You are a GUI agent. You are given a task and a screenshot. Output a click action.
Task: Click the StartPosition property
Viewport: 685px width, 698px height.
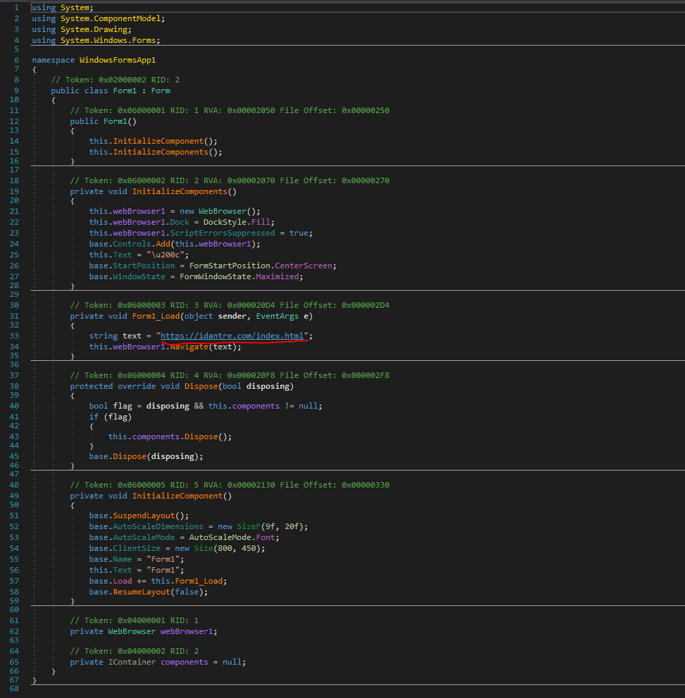click(x=144, y=266)
